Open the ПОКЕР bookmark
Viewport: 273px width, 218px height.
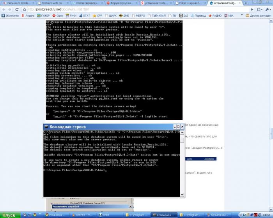[43, 16]
